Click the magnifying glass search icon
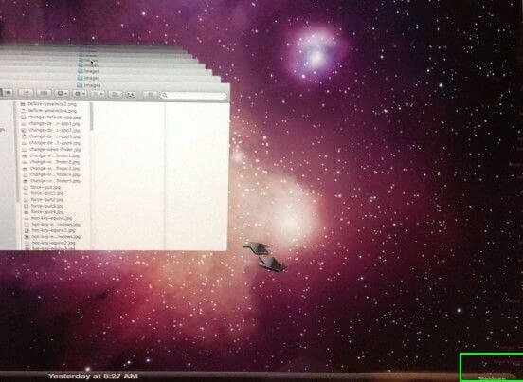 pos(164,96)
